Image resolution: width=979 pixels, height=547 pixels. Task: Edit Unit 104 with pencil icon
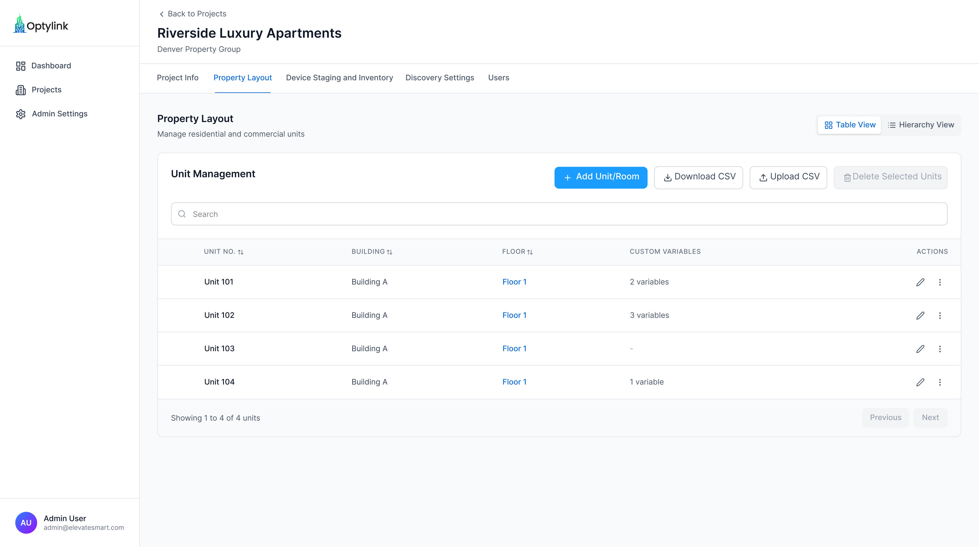(x=920, y=382)
